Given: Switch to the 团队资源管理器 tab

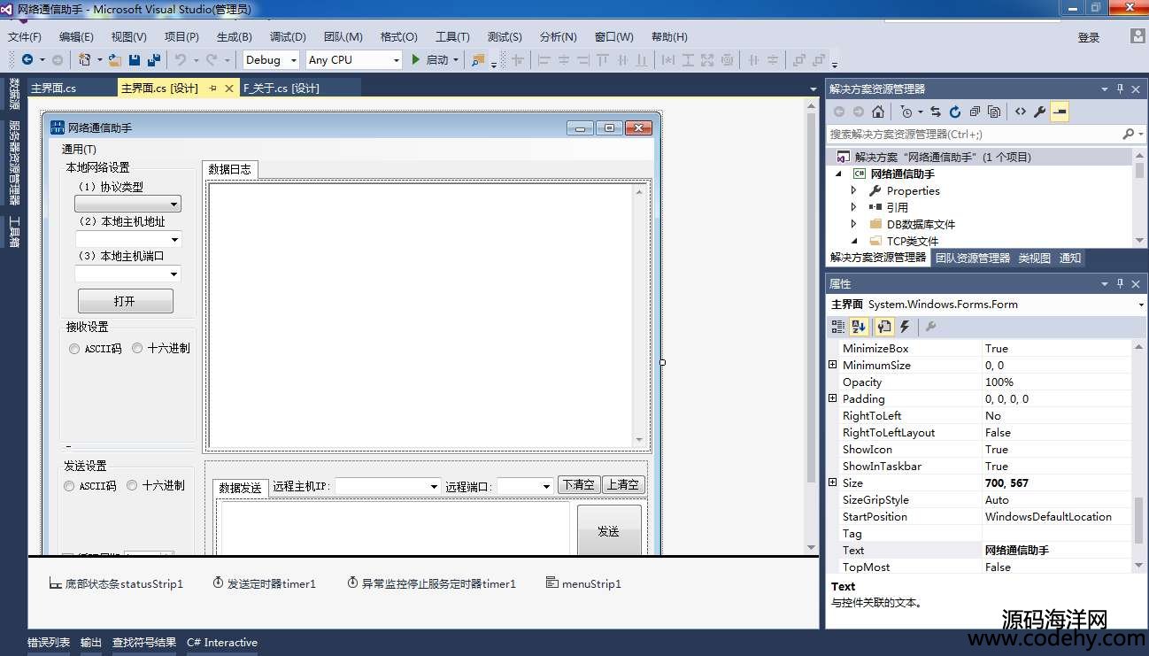Looking at the screenshot, I should pos(973,258).
